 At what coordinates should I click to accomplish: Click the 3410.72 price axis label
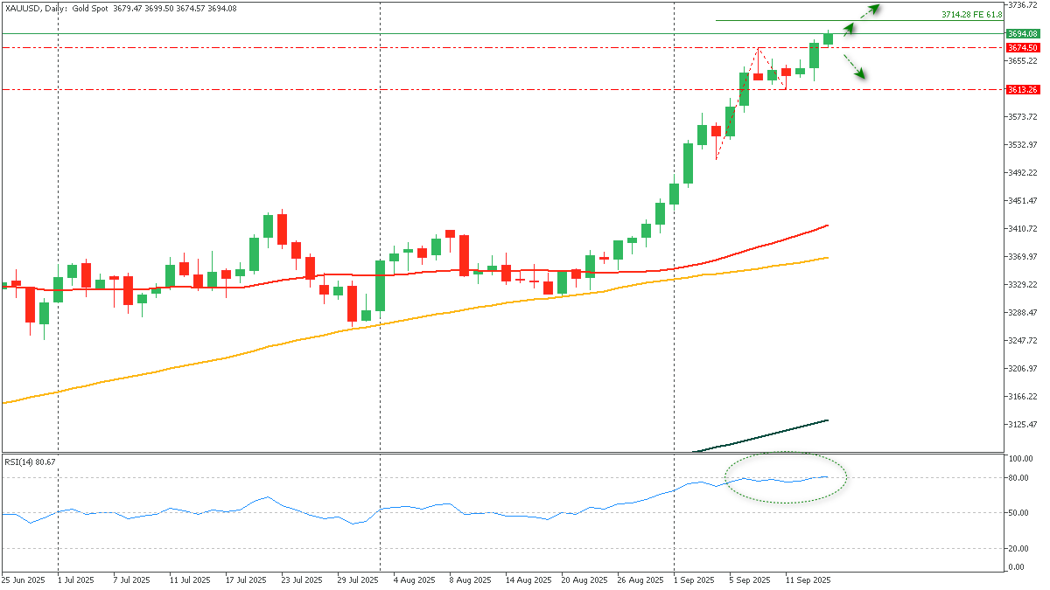[1023, 228]
